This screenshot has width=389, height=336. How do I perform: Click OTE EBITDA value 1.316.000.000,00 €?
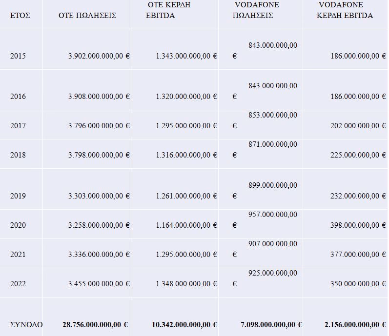coord(186,155)
